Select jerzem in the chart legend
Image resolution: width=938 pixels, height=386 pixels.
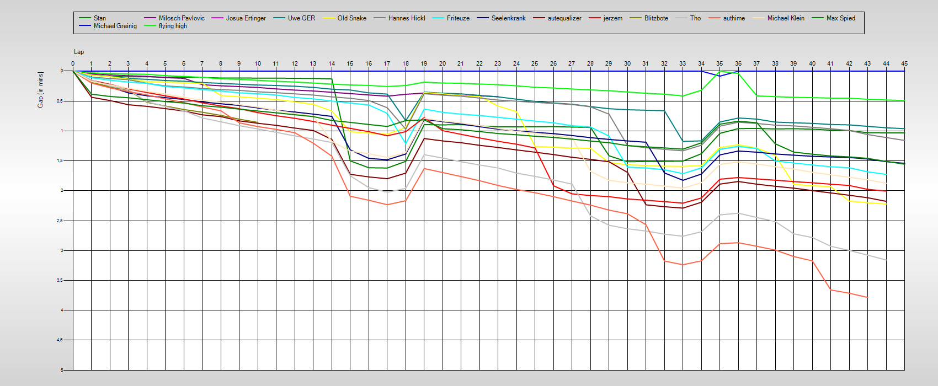tap(612, 18)
